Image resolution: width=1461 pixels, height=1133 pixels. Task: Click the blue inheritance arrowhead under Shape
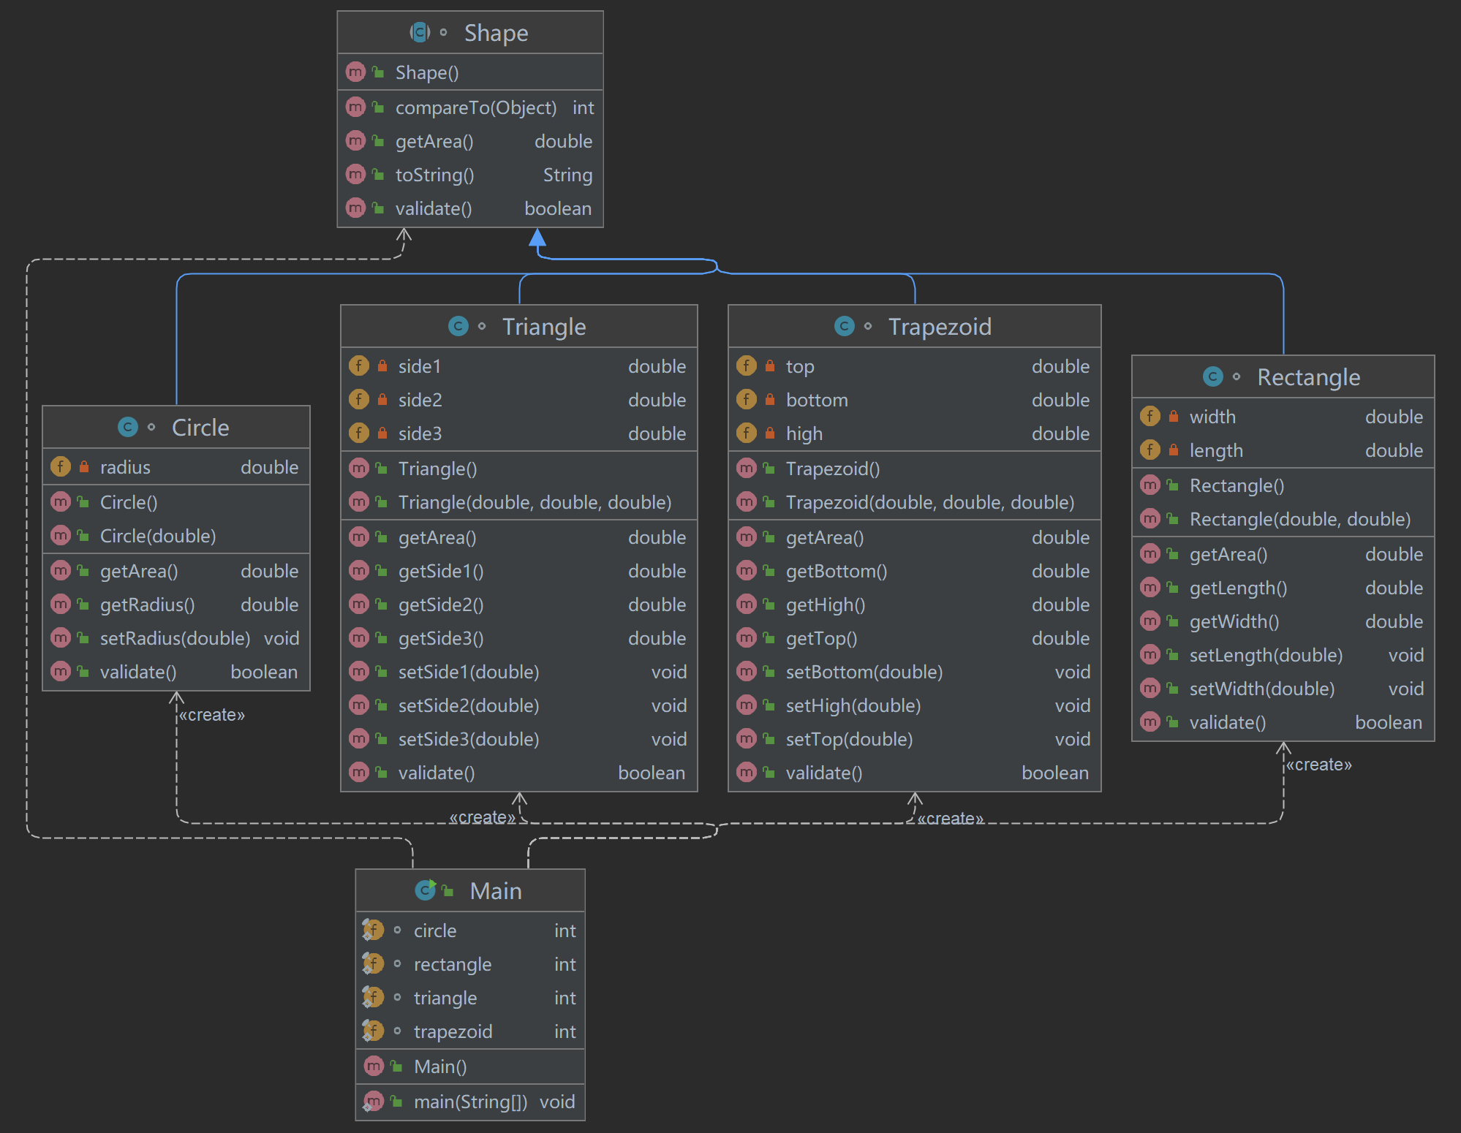pyautogui.click(x=537, y=238)
